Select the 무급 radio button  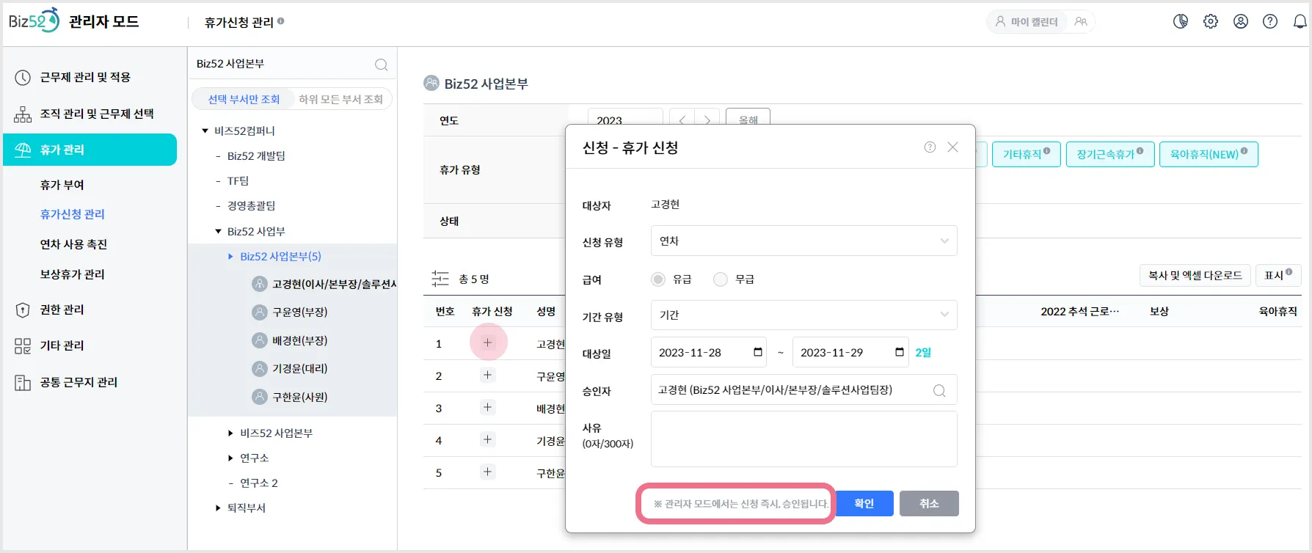tap(721, 279)
